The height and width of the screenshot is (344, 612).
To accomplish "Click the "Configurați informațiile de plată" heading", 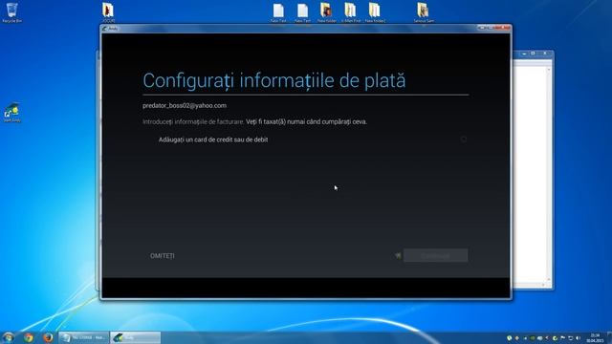I will point(274,80).
